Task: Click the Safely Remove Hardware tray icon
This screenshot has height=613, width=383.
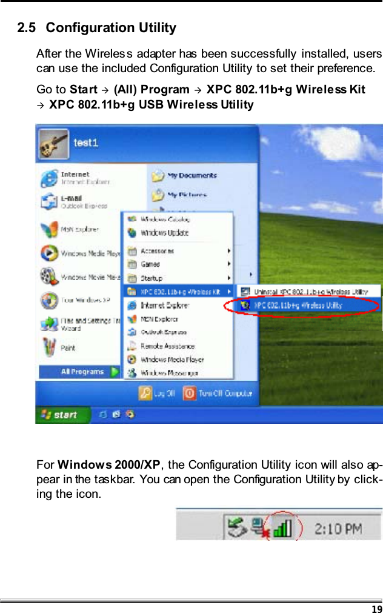Action: (237, 528)
